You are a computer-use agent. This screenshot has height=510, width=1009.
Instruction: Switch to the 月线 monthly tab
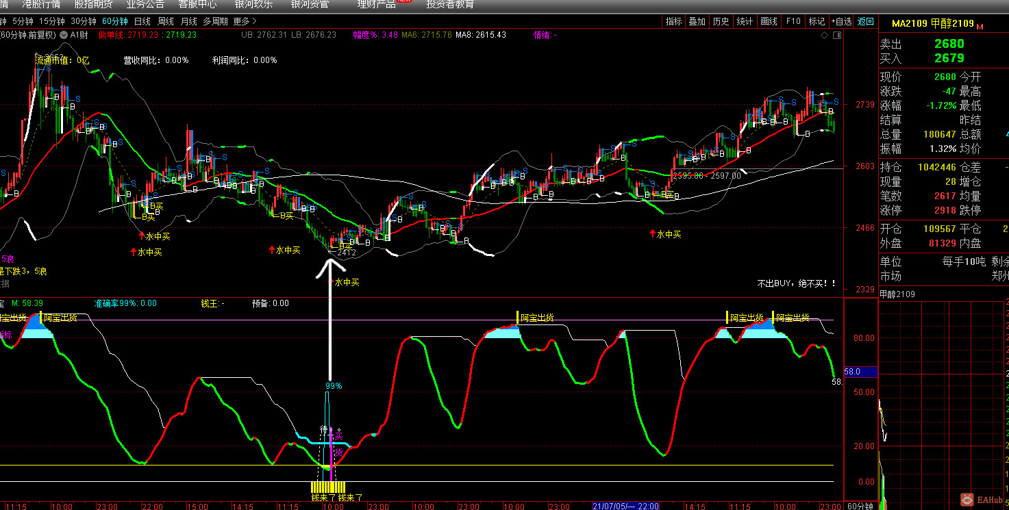pyautogui.click(x=189, y=21)
